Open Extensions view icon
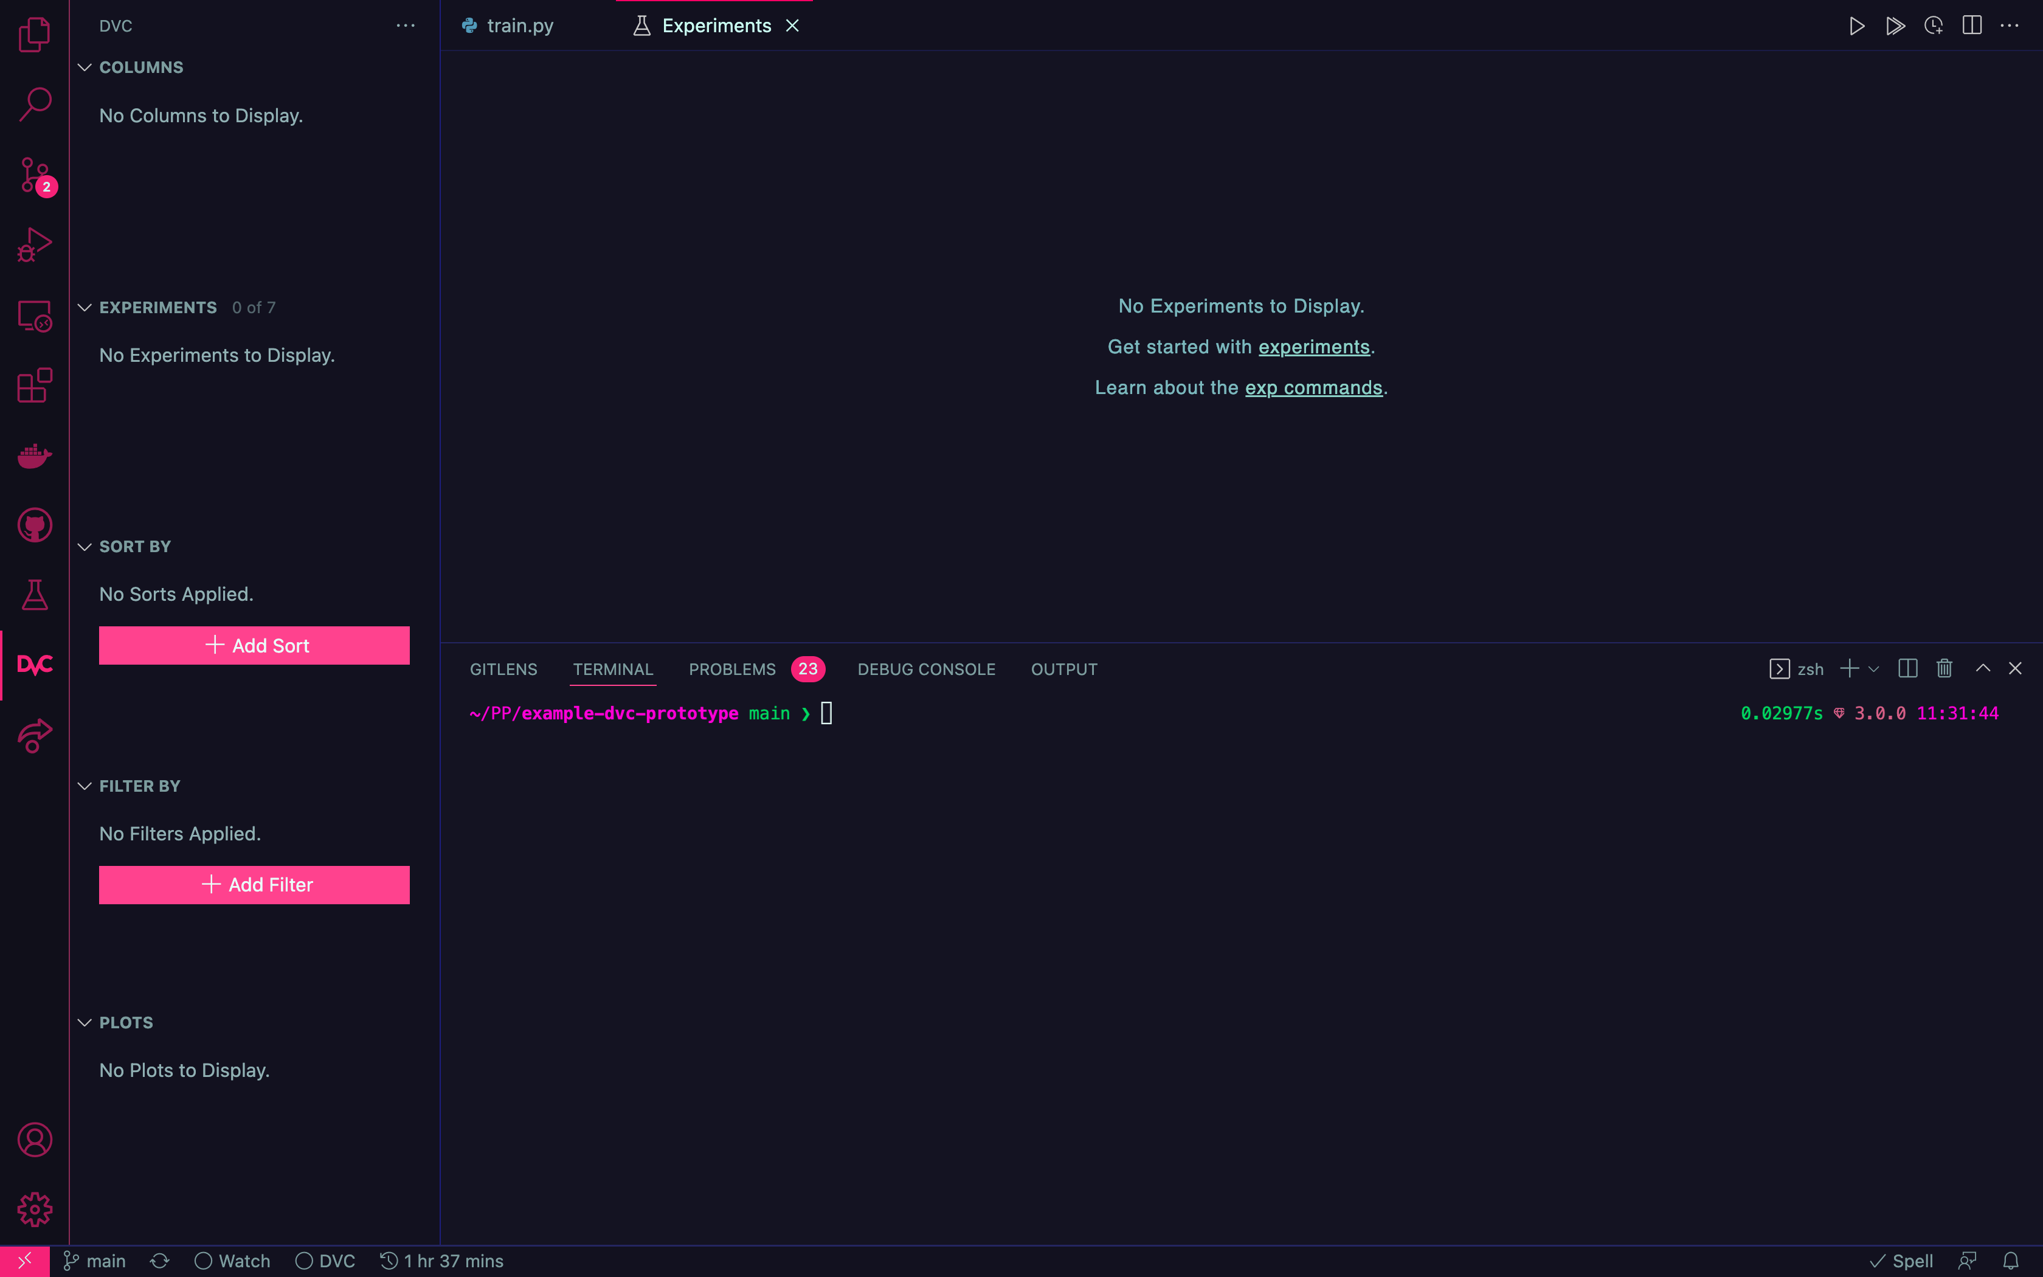Screen dimensions: 2043x1277 click(x=35, y=386)
